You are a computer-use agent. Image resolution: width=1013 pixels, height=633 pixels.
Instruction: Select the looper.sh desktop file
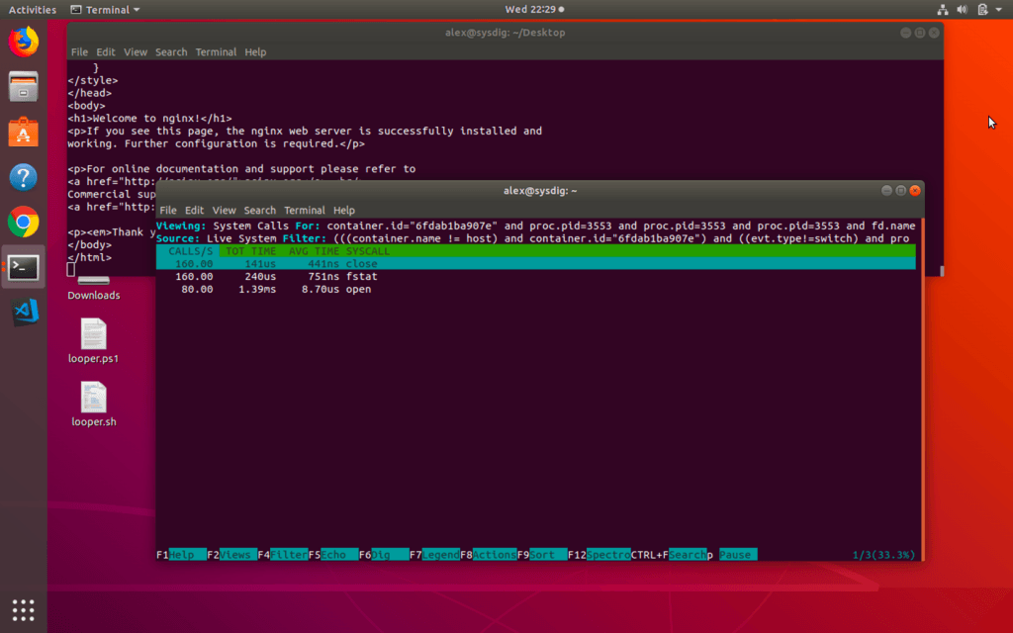click(94, 406)
